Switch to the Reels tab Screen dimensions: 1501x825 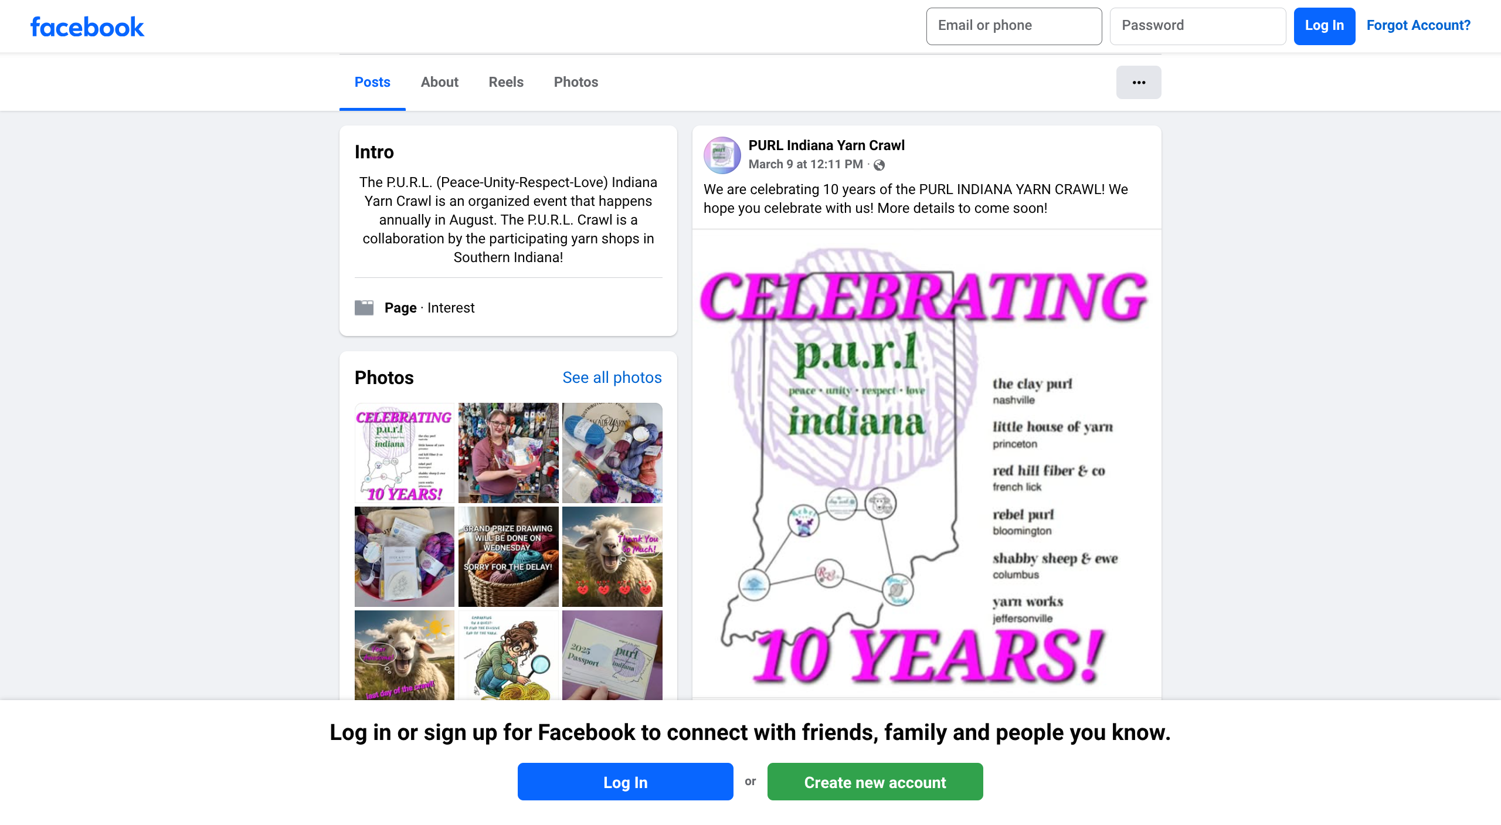[x=505, y=82]
